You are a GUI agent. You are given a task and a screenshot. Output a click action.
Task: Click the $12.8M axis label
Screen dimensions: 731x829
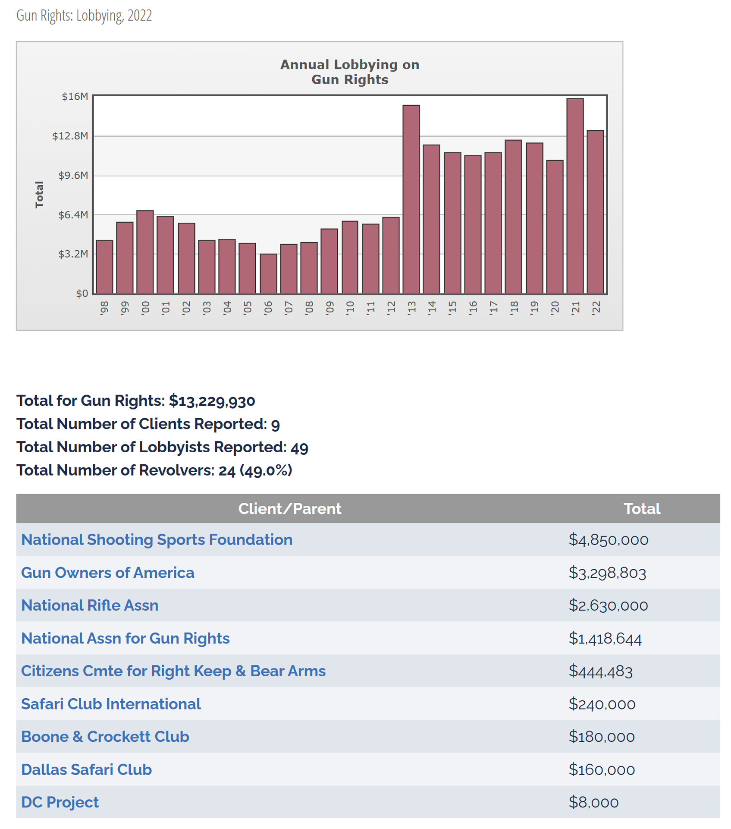tap(70, 136)
